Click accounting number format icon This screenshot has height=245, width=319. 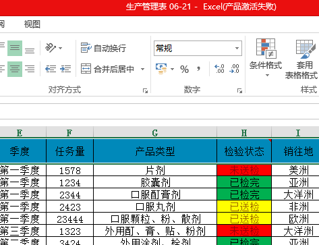click(161, 69)
